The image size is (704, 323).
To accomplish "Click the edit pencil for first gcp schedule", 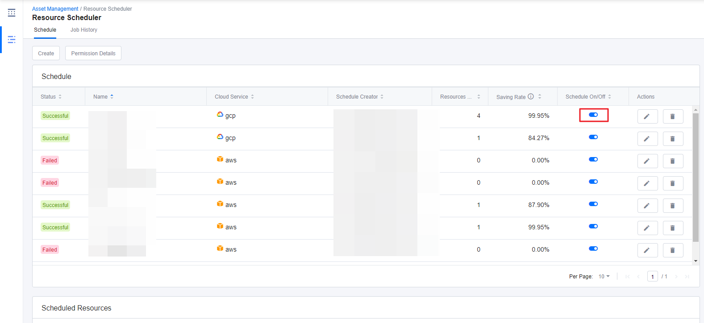I will click(647, 116).
